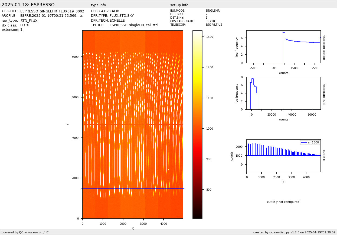Click the y=1500 legend in cut plot
The width and height of the screenshot is (337, 235).
(310, 143)
